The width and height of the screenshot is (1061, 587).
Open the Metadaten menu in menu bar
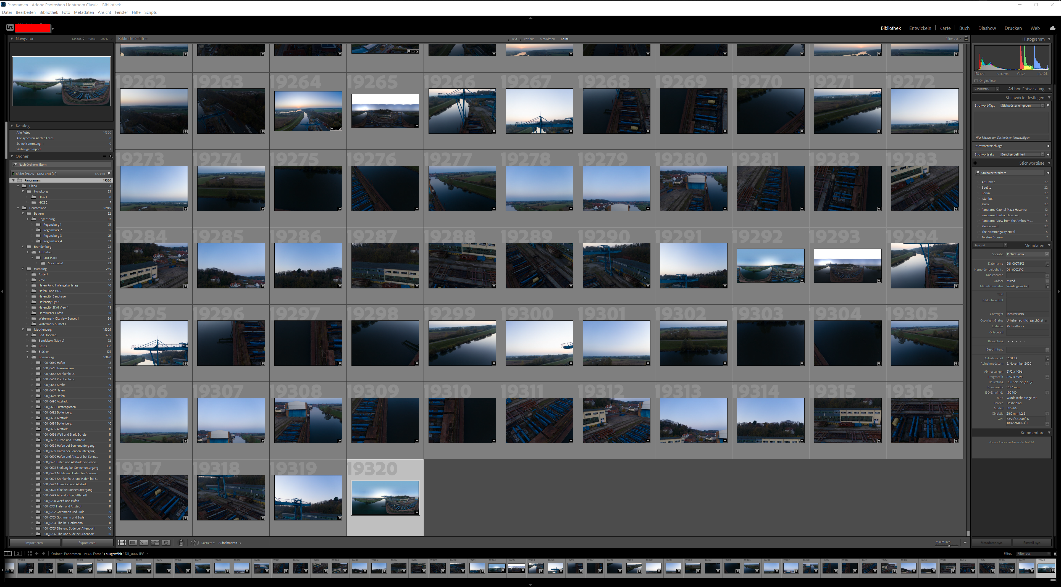(84, 12)
